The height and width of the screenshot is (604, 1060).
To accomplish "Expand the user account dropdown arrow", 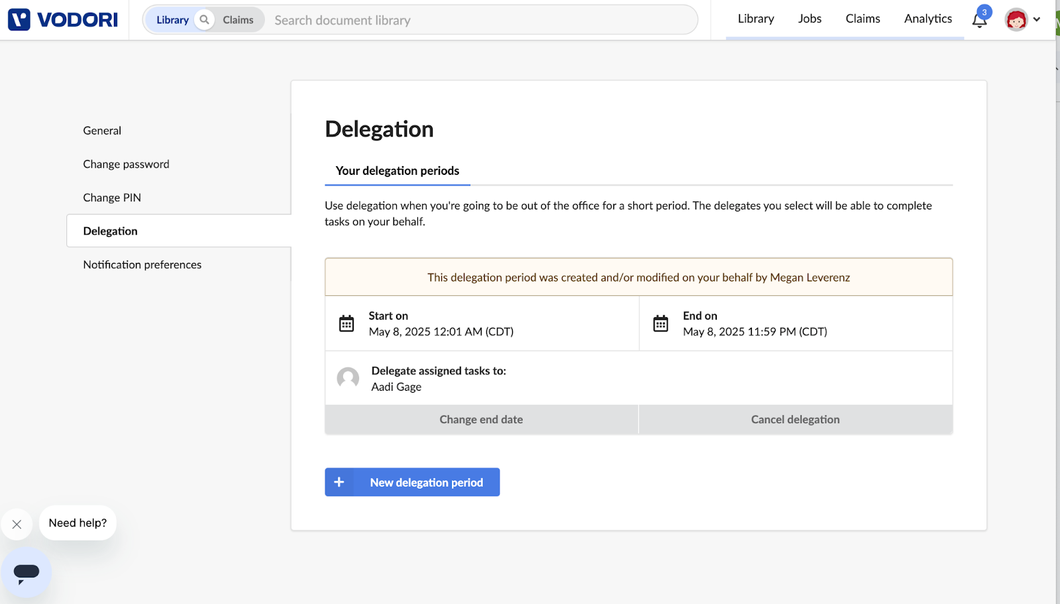I will pyautogui.click(x=1037, y=20).
